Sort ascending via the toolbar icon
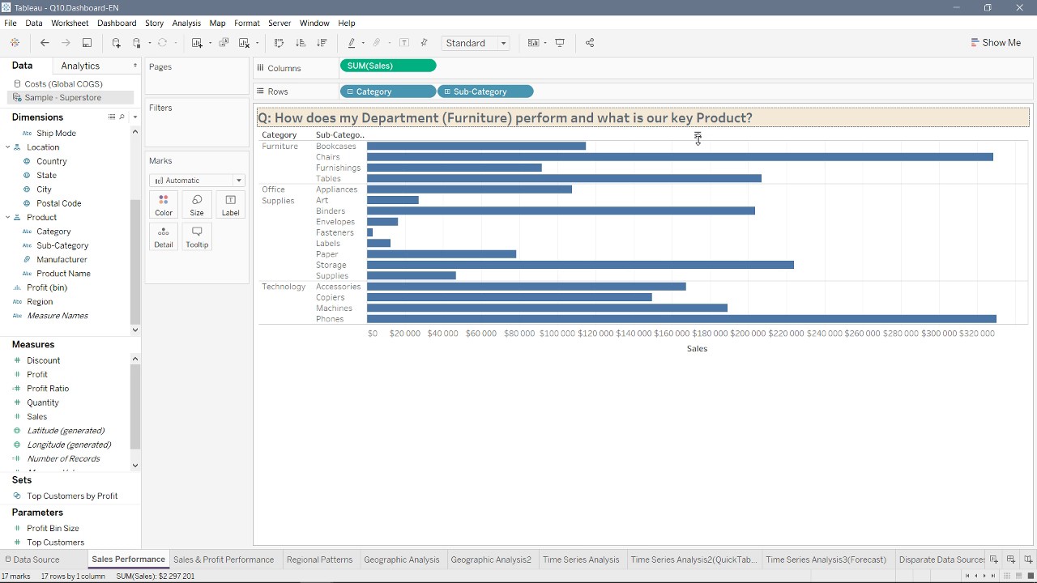The image size is (1037, 583). coord(301,43)
